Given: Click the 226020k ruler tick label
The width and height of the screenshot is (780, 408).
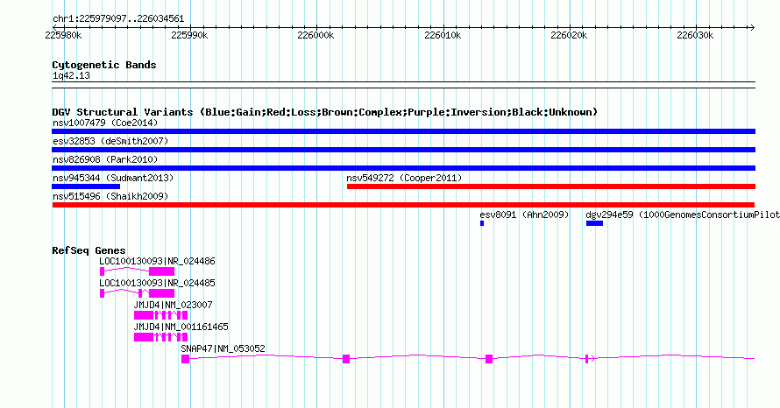Looking at the screenshot, I should point(569,35).
